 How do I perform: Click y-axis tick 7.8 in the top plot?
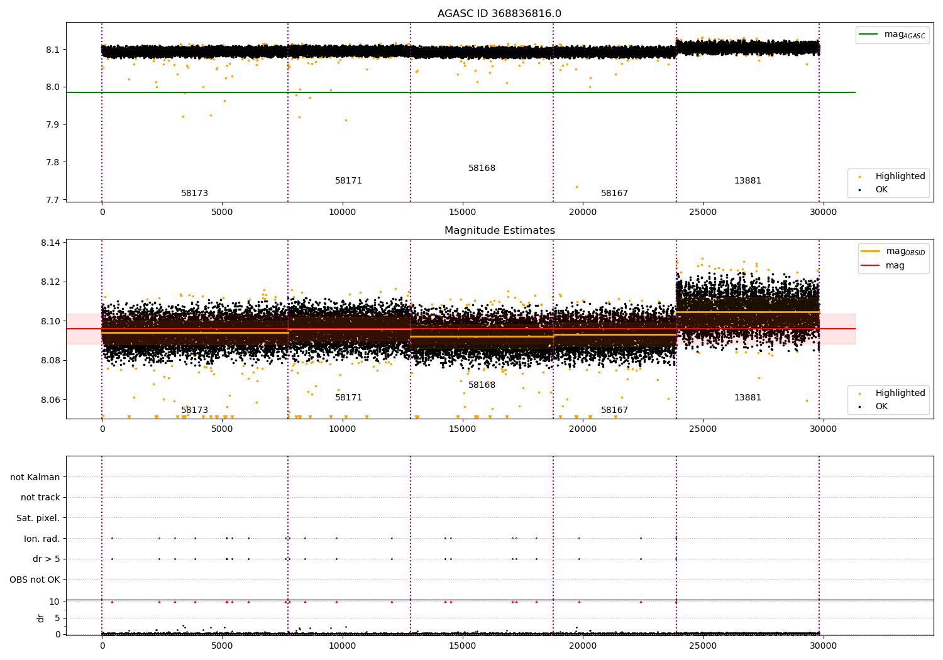coord(53,163)
